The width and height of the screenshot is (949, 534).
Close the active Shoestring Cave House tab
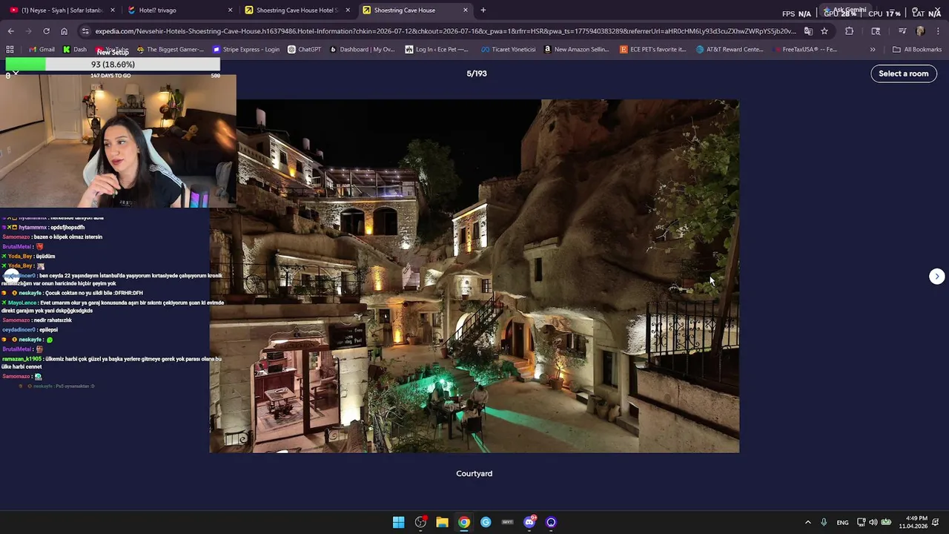[x=466, y=10]
